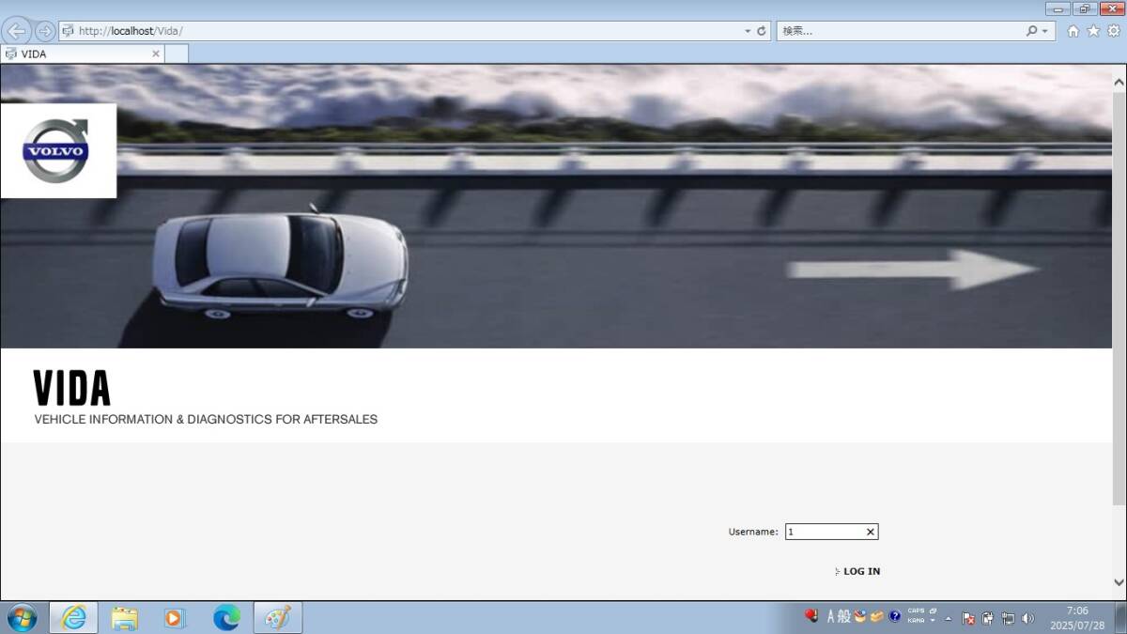Close the VIDA tab
The image size is (1127, 634).
pos(156,54)
